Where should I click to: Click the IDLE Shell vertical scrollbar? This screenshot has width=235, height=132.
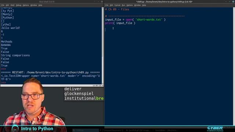pos(103,46)
